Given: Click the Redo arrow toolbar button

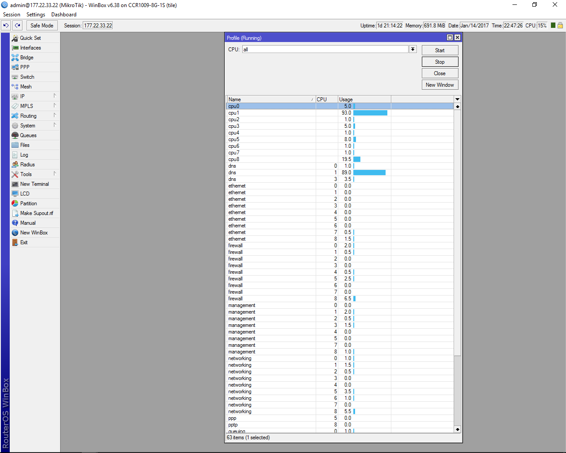Looking at the screenshot, I should (x=18, y=26).
